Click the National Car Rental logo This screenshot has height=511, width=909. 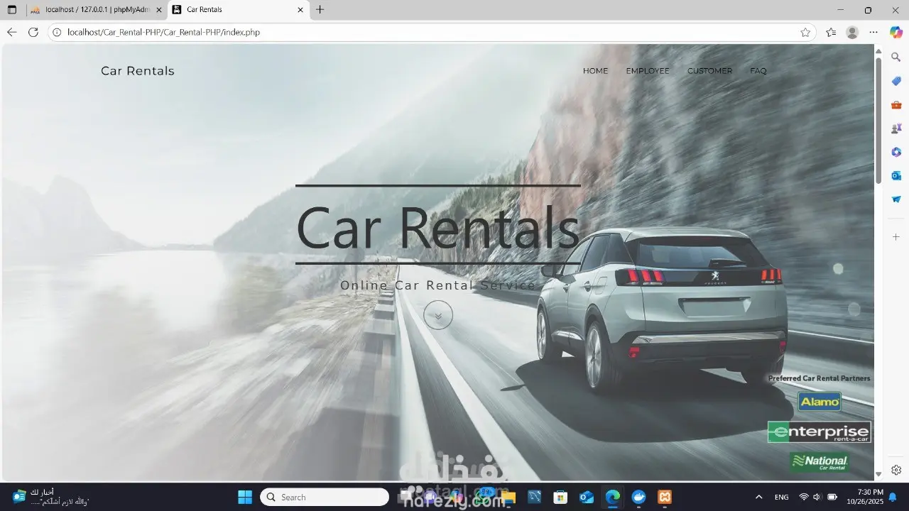(x=820, y=463)
